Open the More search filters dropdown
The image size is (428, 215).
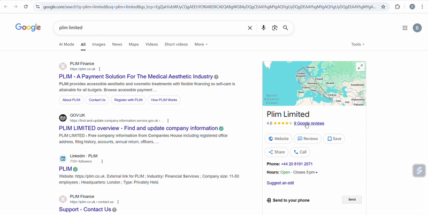pyautogui.click(x=201, y=44)
